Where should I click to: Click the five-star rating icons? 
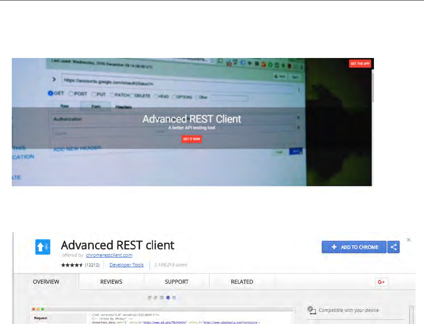[x=72, y=265]
